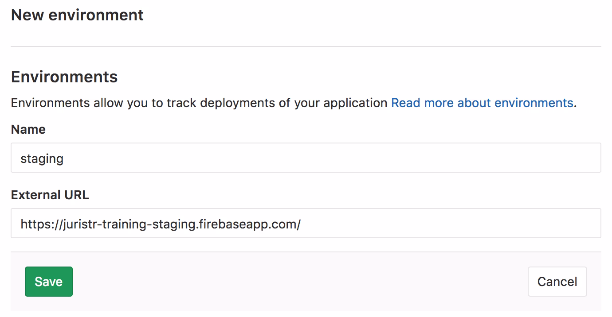Viewport: 612px width, 317px height.
Task: Focus the Name input field
Action: coord(306,158)
